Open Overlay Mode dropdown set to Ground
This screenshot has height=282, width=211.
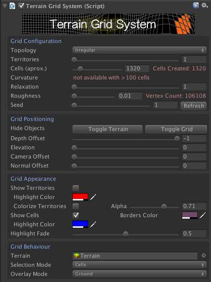[139, 274]
